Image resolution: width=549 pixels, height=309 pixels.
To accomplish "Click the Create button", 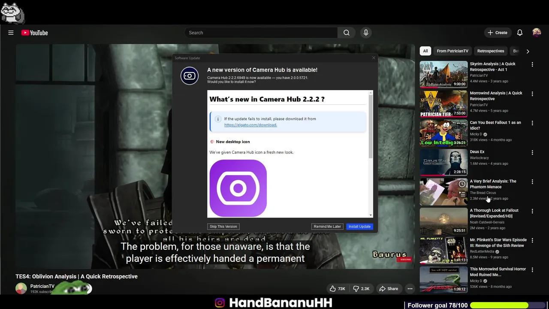I will pos(497,33).
